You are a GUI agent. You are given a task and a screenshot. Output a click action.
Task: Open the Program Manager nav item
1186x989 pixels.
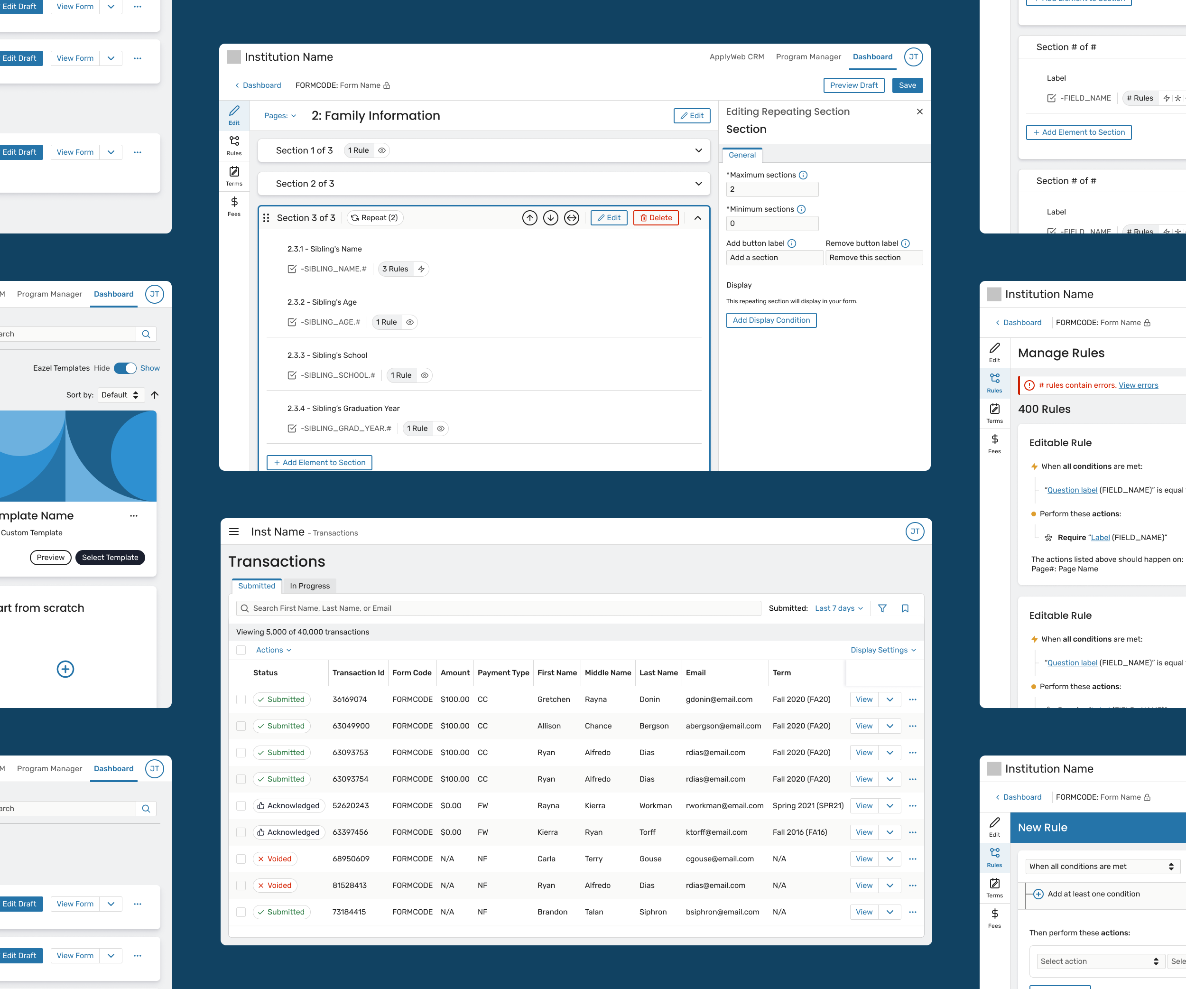pyautogui.click(x=808, y=56)
